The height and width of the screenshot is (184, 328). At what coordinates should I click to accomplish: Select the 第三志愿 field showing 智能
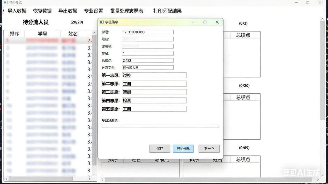click(x=154, y=92)
